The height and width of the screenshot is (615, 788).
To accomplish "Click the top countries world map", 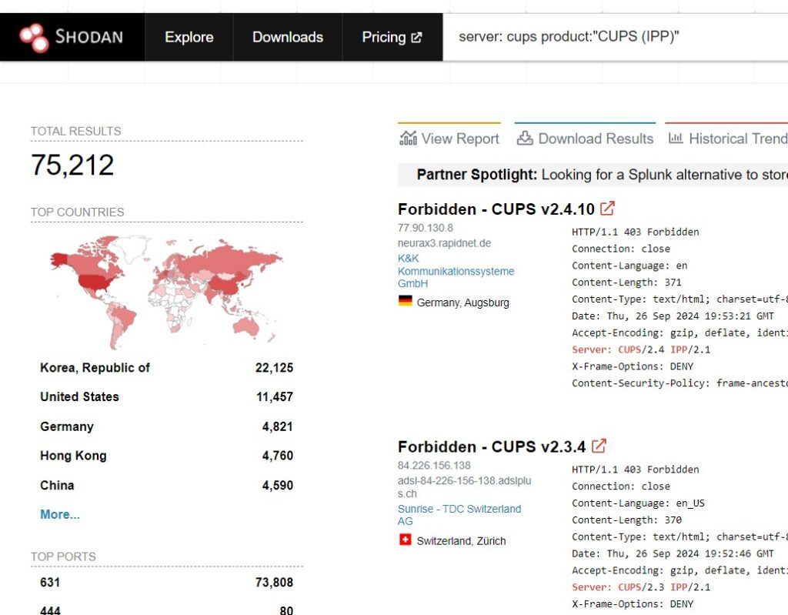I will (166, 292).
